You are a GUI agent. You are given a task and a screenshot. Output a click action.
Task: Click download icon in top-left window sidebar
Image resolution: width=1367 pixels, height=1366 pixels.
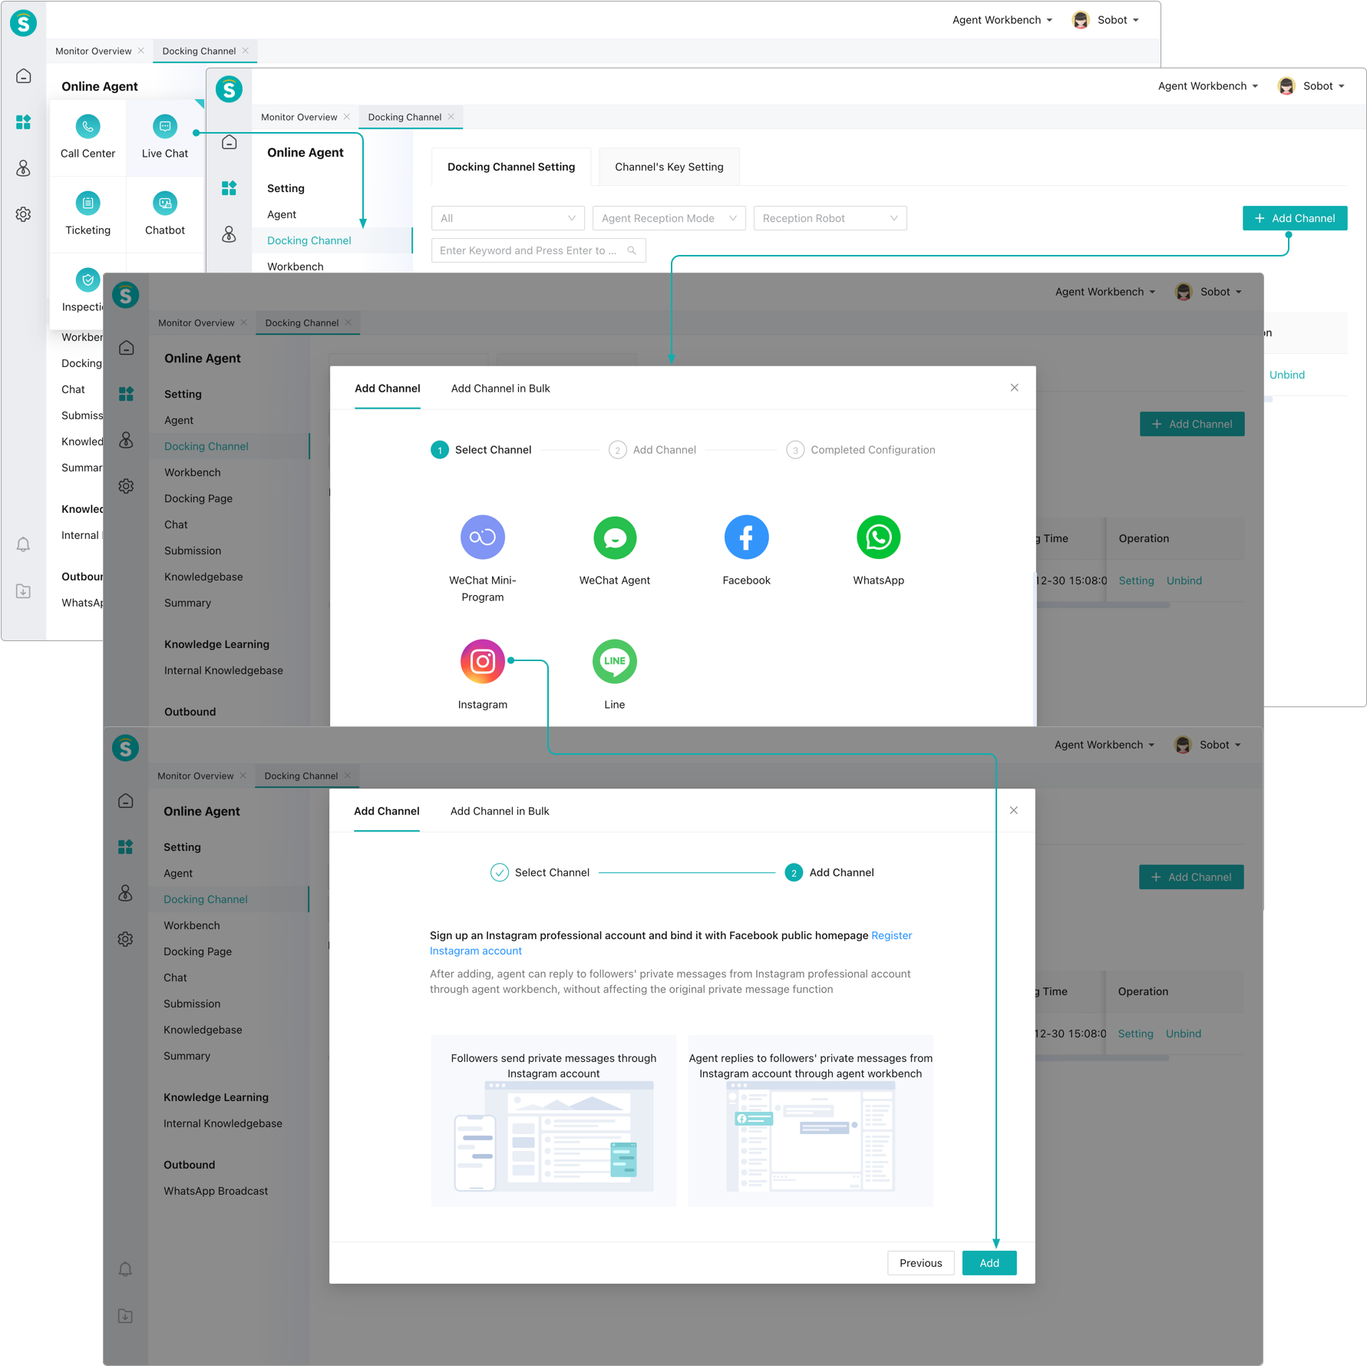(24, 590)
